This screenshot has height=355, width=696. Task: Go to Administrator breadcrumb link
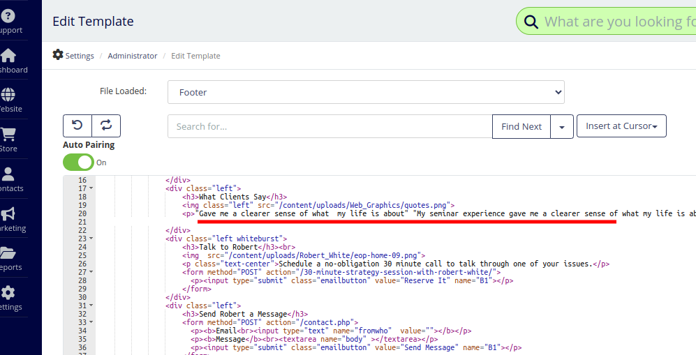[x=132, y=56]
